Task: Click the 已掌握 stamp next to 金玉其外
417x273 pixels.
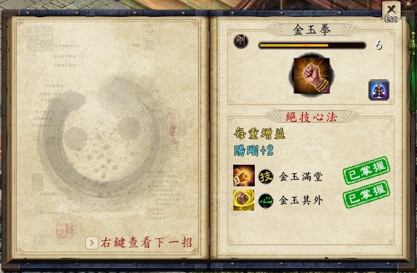Action: coord(366,194)
